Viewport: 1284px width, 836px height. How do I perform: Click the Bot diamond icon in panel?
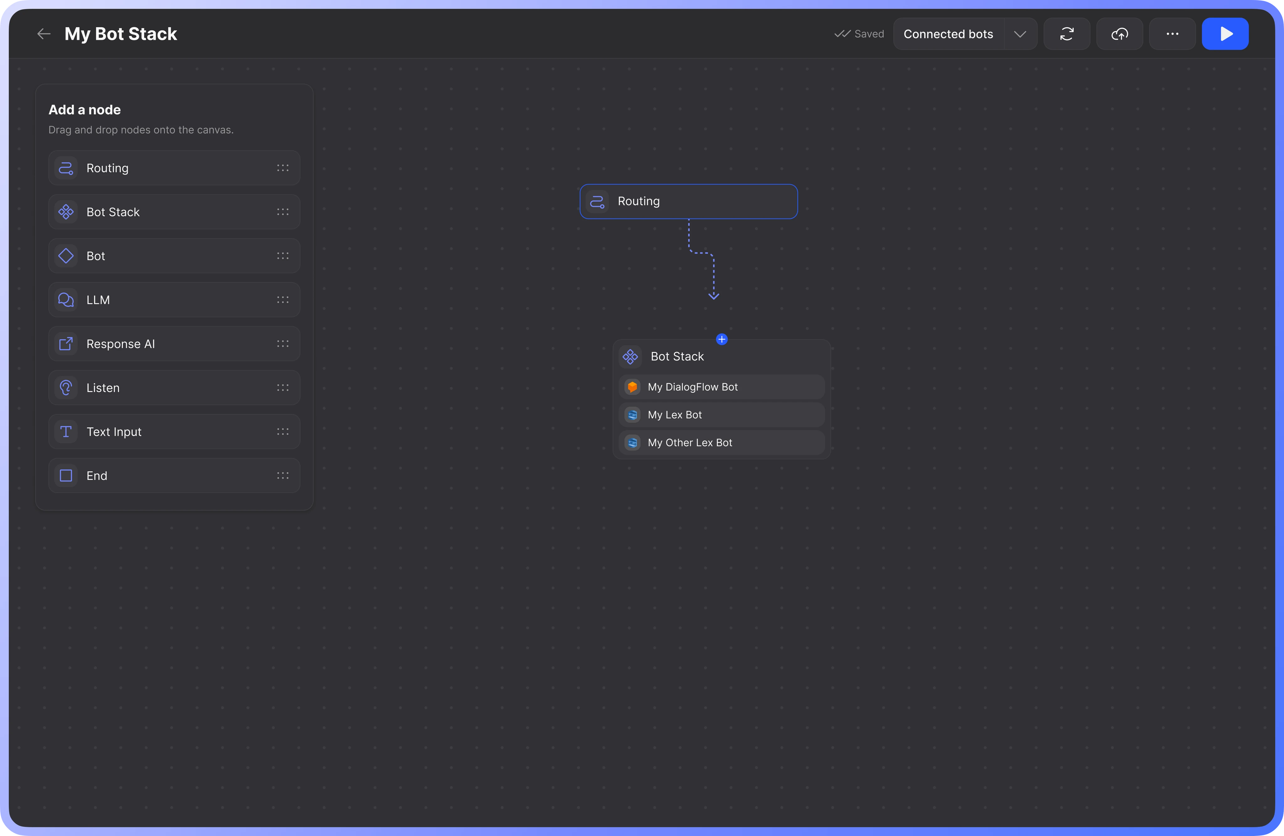click(x=66, y=256)
